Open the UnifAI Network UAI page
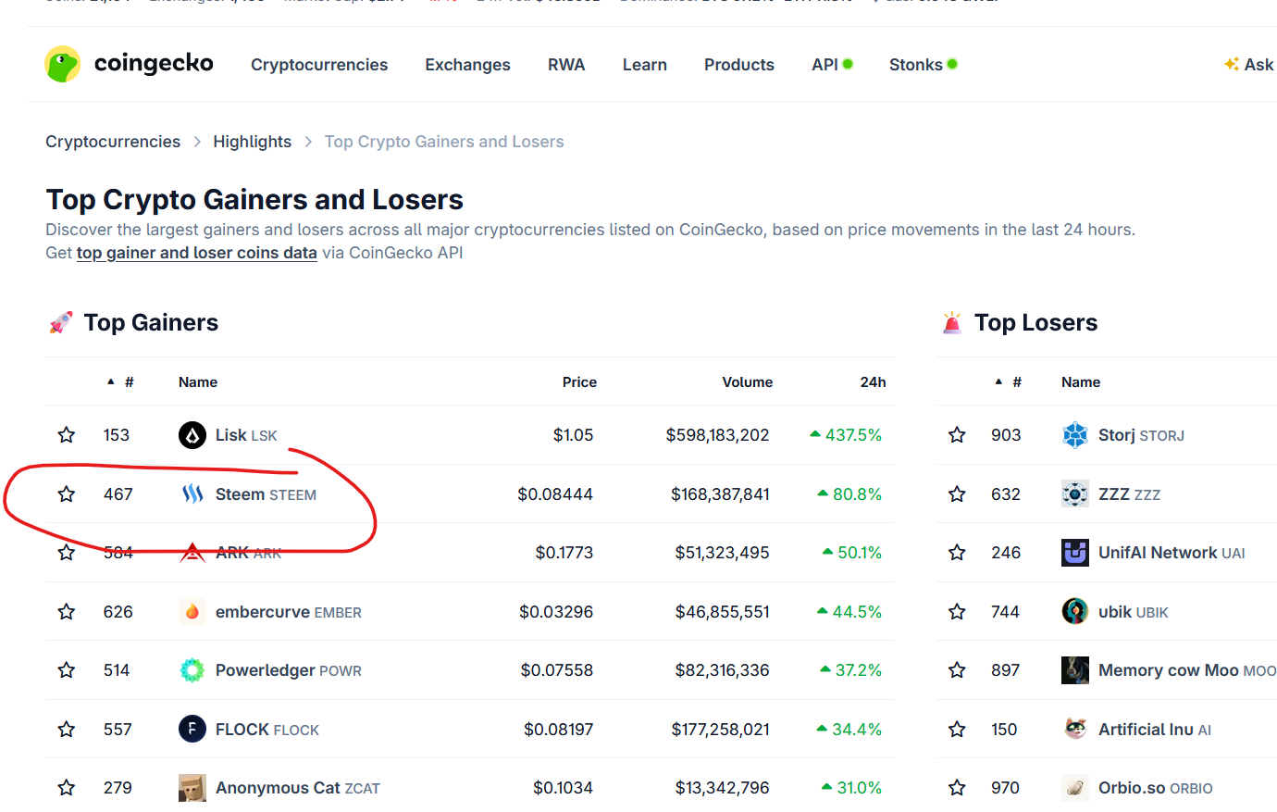 pos(1172,553)
